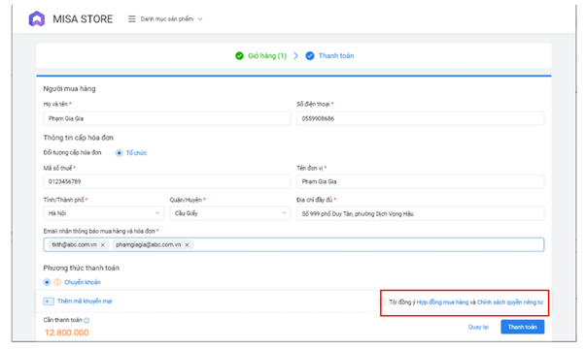Select the Tổ chức radio button

coord(119,153)
